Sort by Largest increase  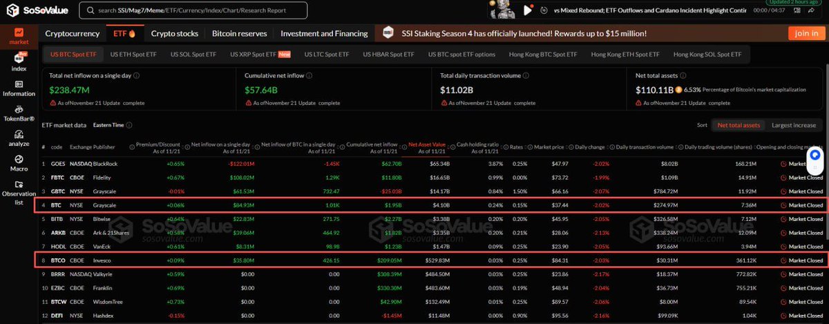coord(794,125)
